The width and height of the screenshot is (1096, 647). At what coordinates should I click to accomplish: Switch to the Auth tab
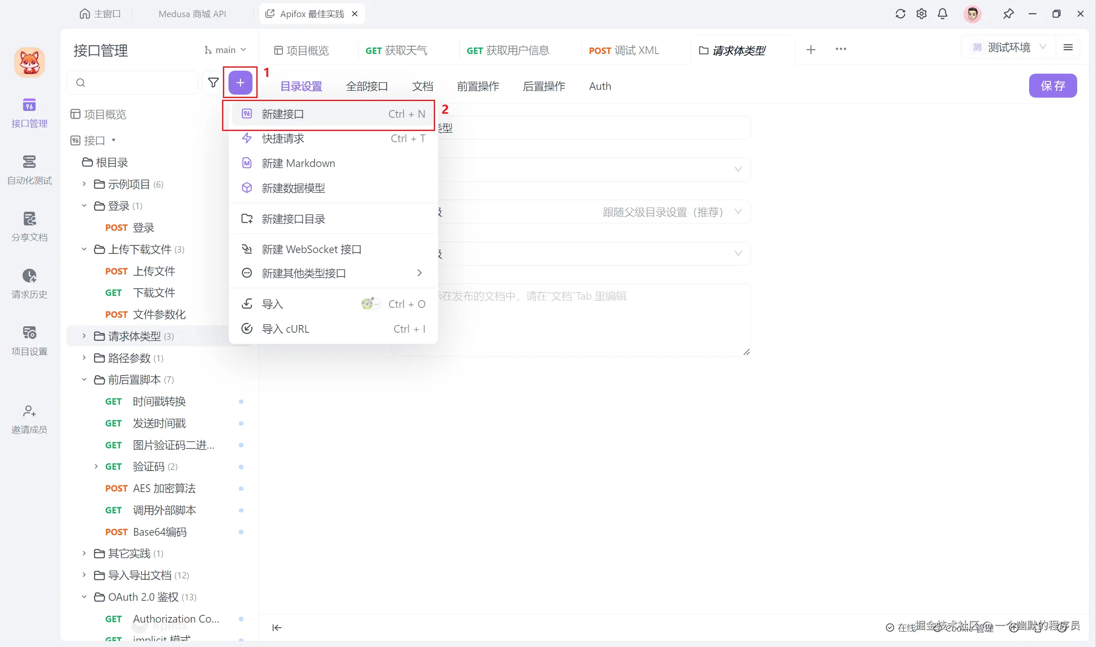[600, 86]
